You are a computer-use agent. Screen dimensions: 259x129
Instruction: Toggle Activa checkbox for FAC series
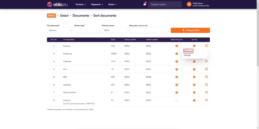[194, 46]
